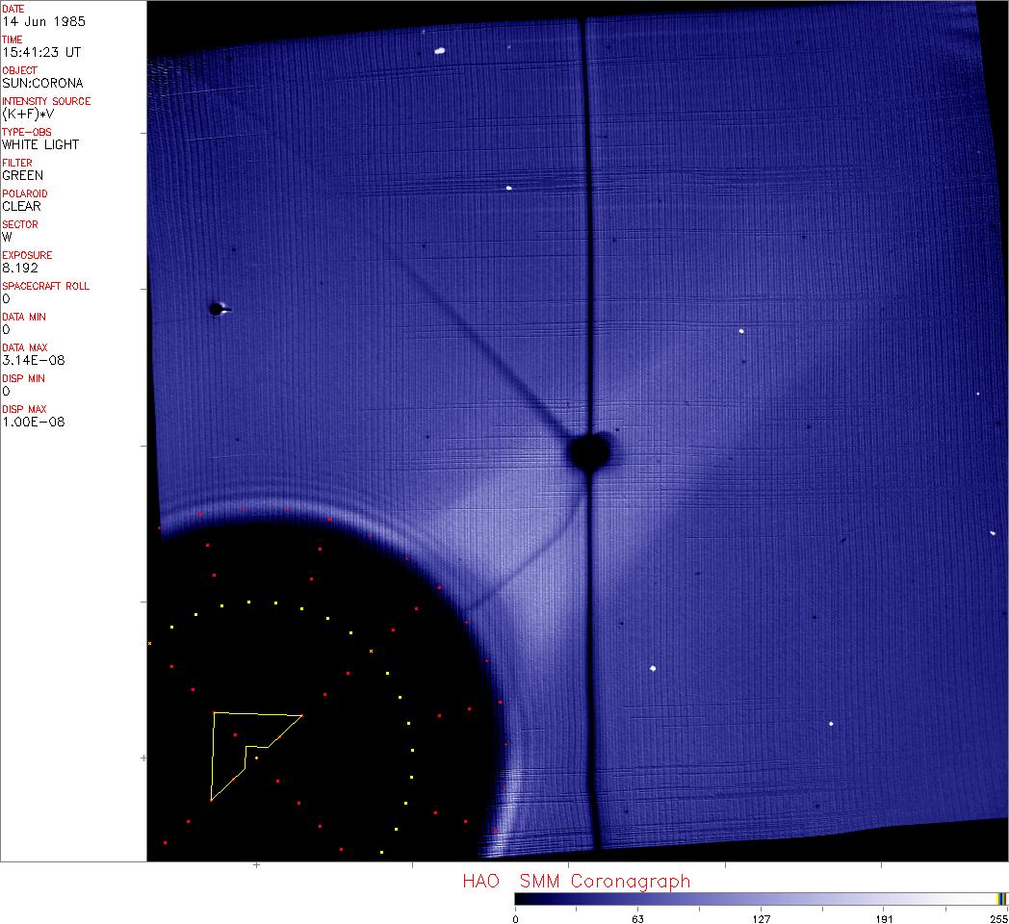The width and height of the screenshot is (1009, 924).
Task: Click the CLEAR polaroid value
Action: coord(21,206)
